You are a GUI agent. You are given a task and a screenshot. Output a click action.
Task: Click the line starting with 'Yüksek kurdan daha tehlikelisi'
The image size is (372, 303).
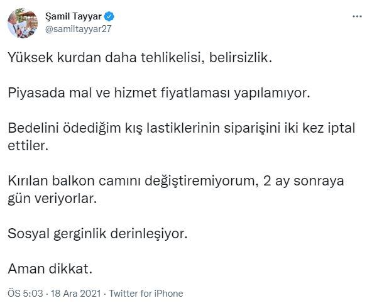(139, 57)
